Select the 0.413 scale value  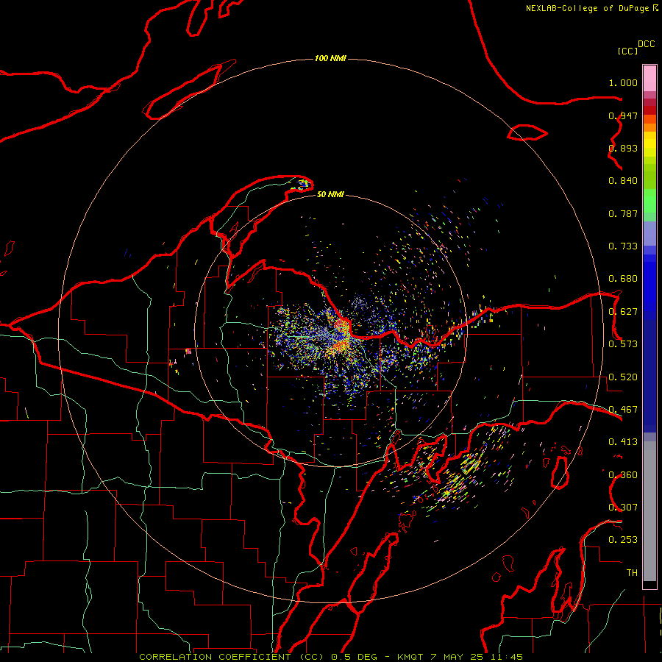tap(623, 442)
